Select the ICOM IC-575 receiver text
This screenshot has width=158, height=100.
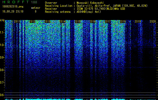pos(101,9)
